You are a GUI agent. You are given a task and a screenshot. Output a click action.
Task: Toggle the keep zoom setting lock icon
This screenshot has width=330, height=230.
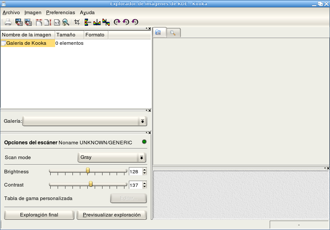point(66,22)
